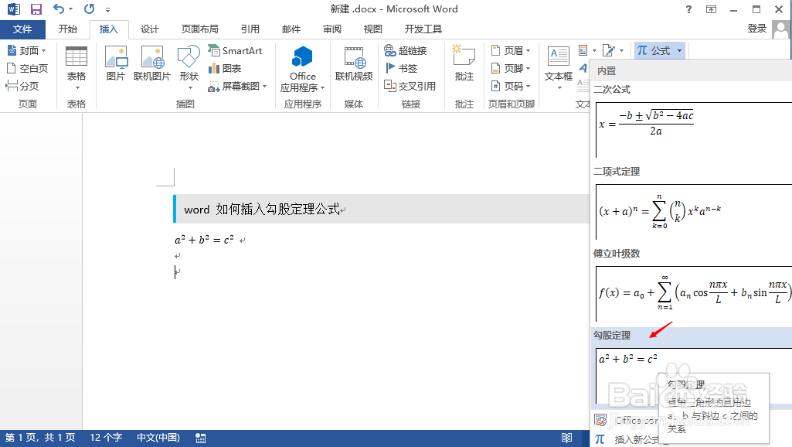The height and width of the screenshot is (447, 792).
Task: Insert a picture (图片)
Action: [x=116, y=63]
